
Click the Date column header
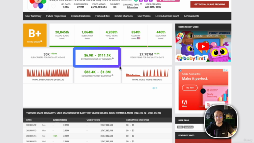29,120
